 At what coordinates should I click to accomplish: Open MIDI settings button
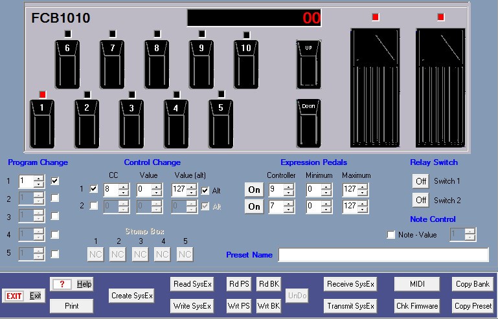coord(417,284)
